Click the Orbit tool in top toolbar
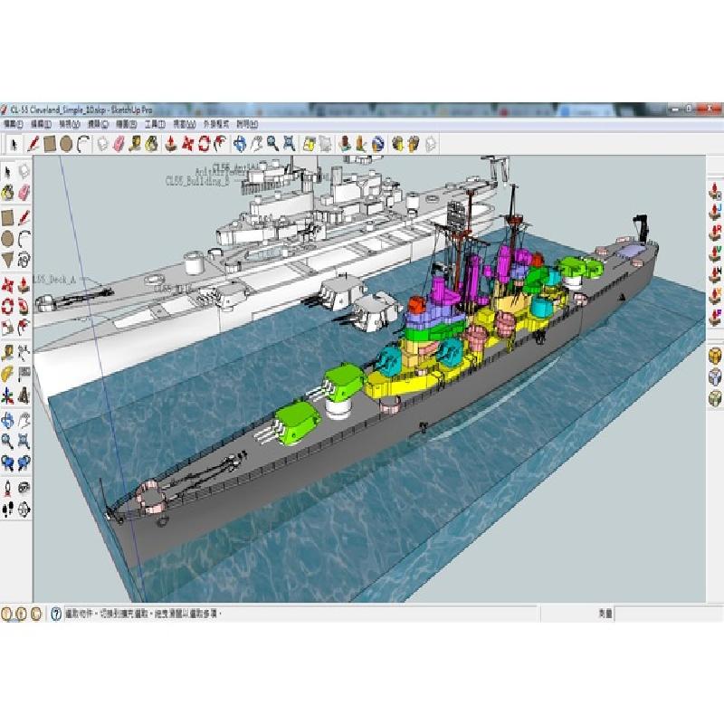Screen dimensions: 724x724 [x=240, y=143]
